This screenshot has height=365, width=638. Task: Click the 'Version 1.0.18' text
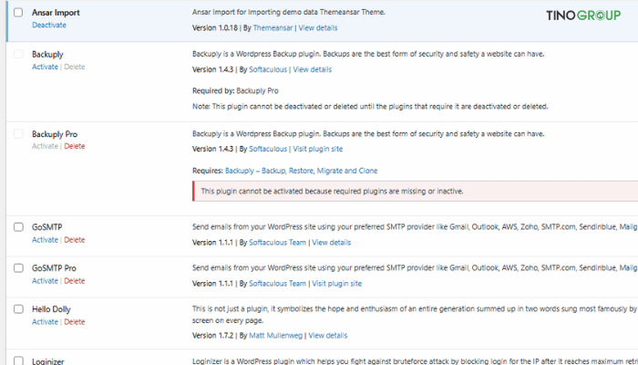click(215, 28)
